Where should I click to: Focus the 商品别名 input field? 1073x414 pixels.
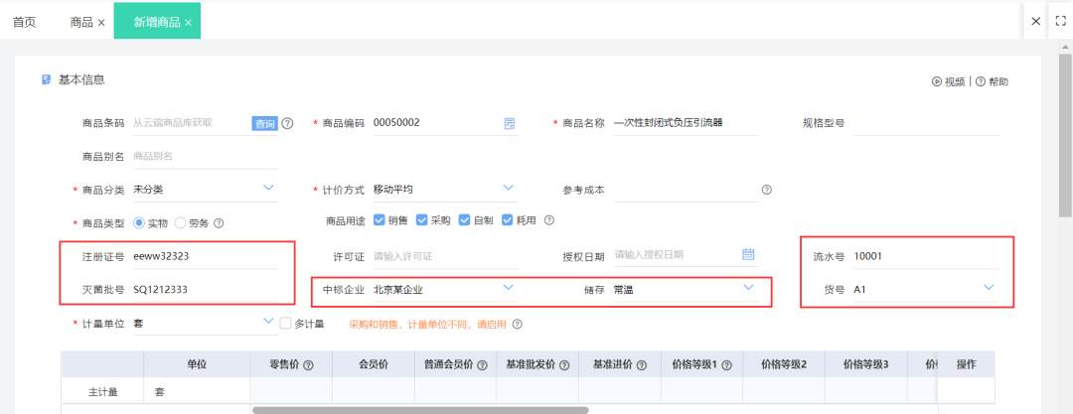click(205, 156)
